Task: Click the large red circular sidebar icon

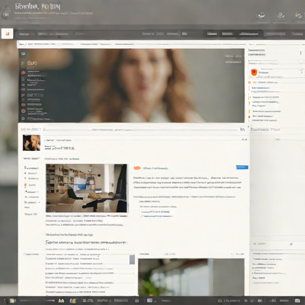Action: pos(23,111)
